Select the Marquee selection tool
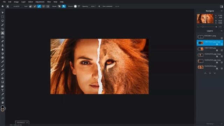The image size is (224, 126). tap(2, 17)
